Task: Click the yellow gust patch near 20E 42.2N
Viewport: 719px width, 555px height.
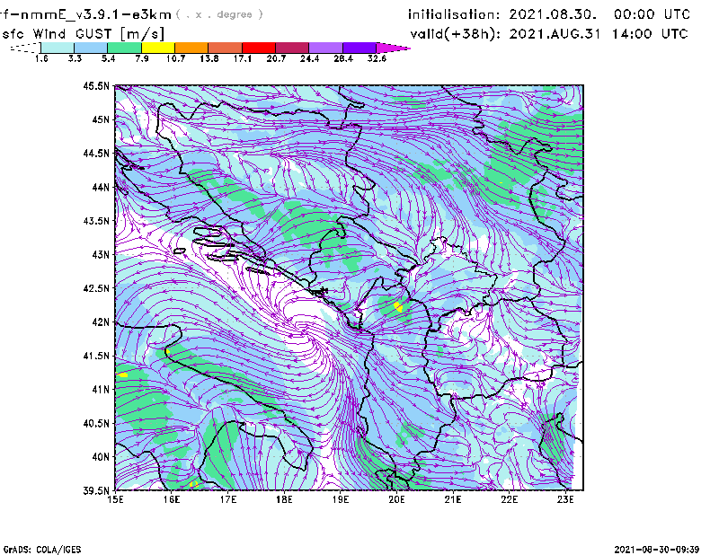Action: pyautogui.click(x=398, y=307)
